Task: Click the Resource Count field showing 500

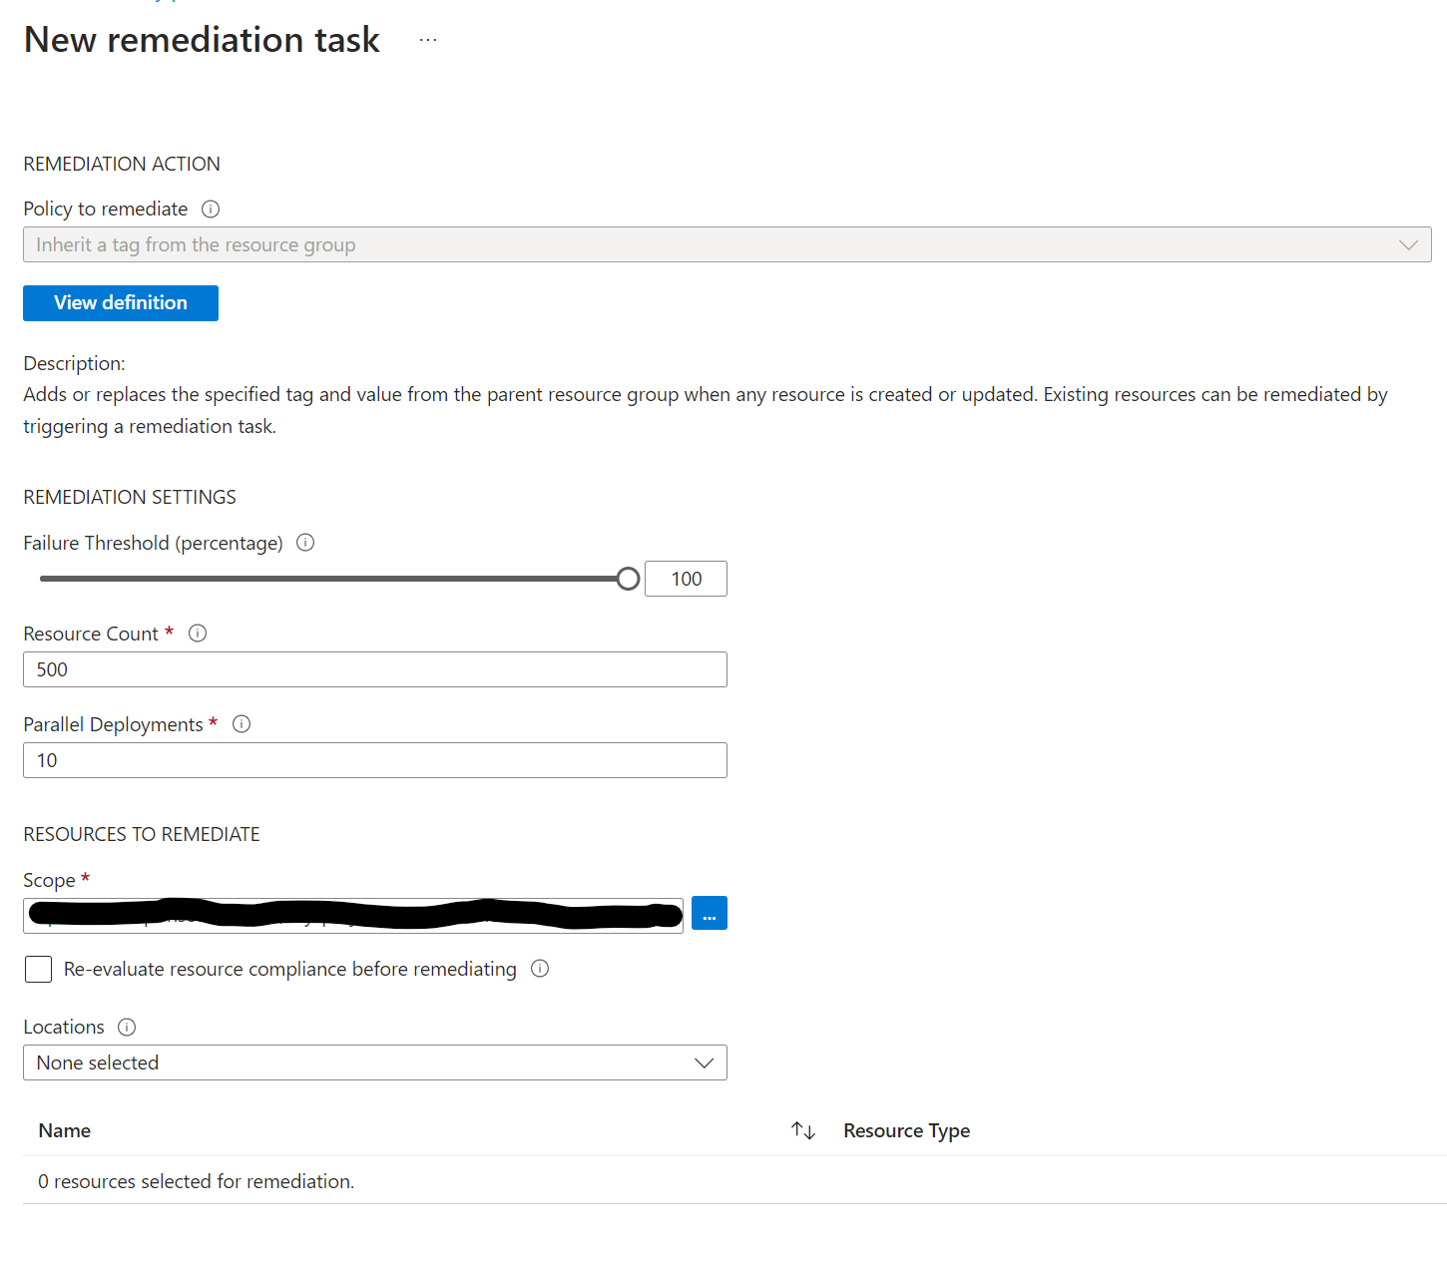Action: click(x=375, y=669)
